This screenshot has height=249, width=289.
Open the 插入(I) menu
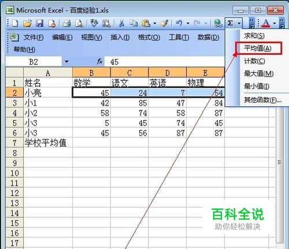click(x=120, y=37)
